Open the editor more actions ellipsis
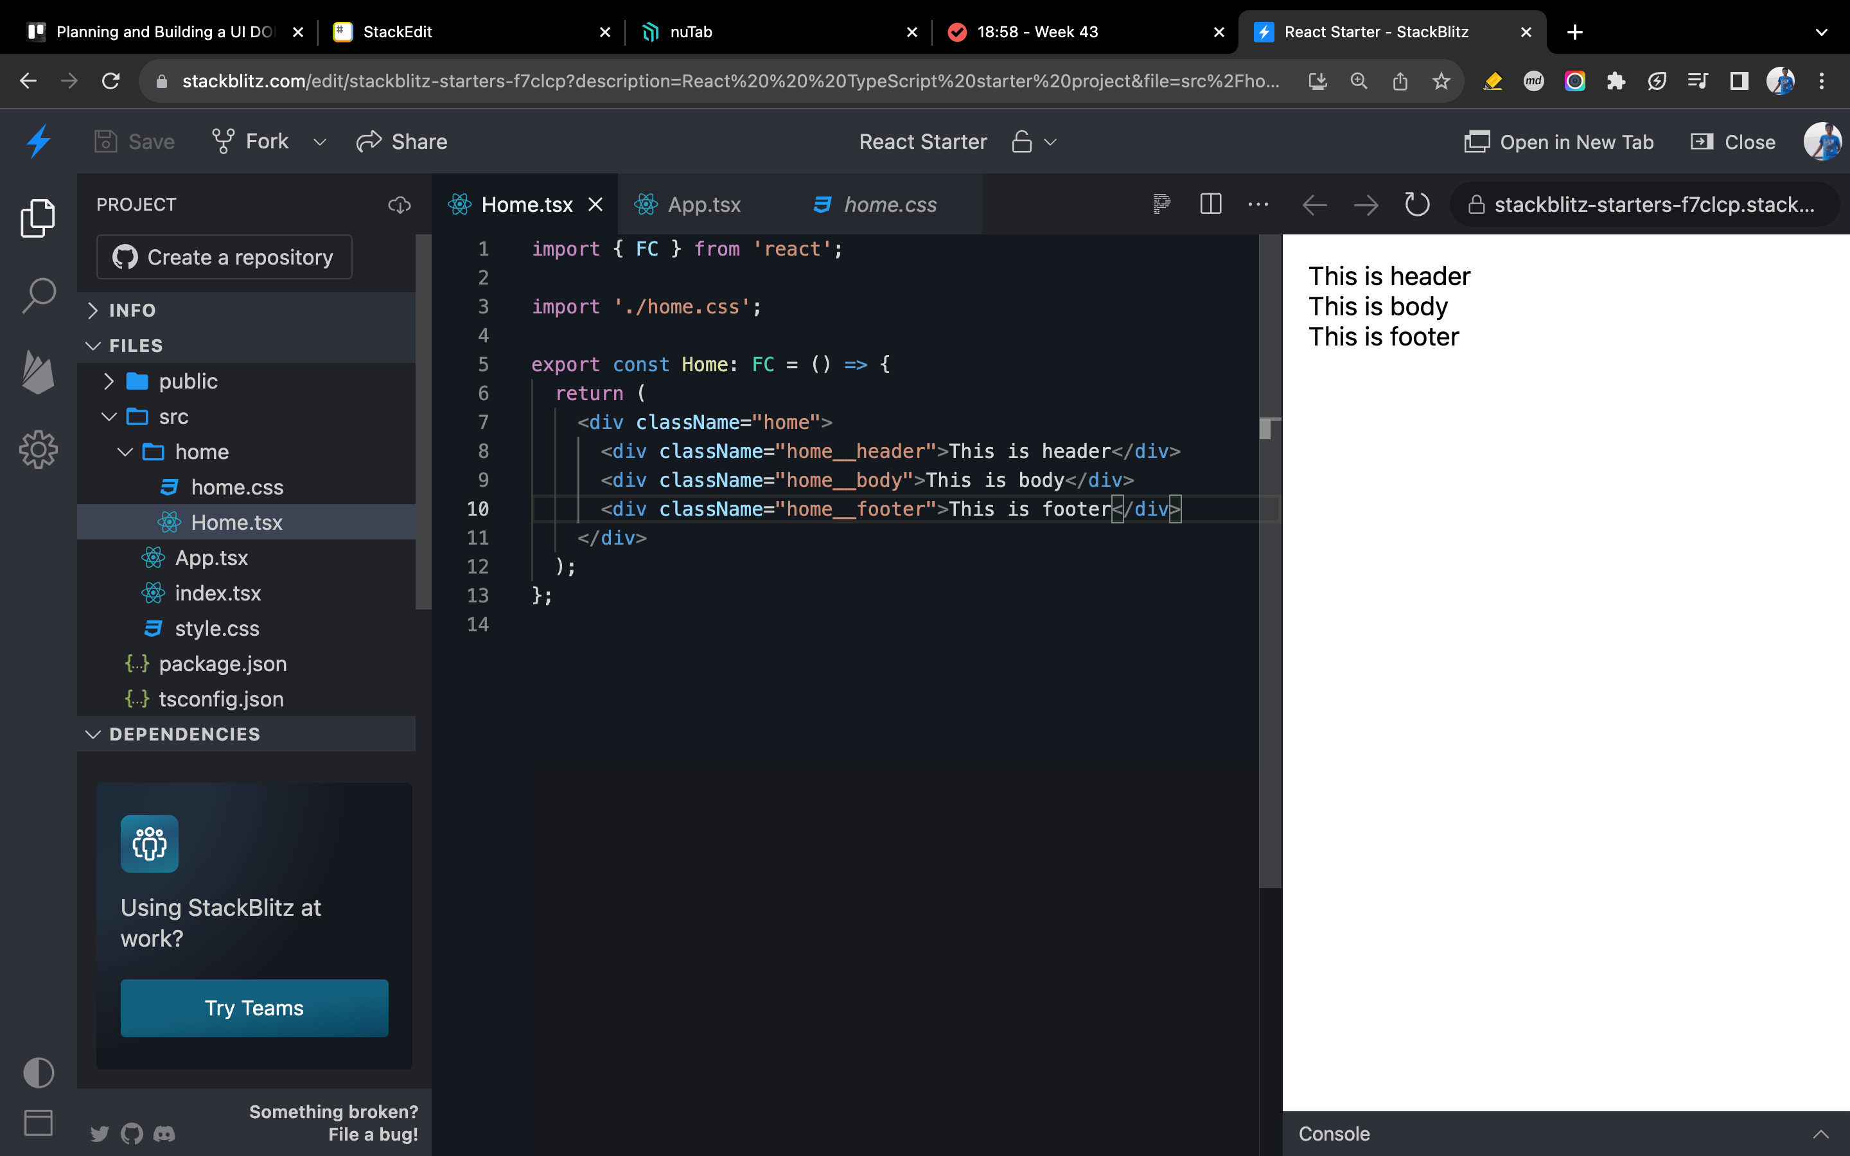This screenshot has width=1850, height=1156. [1258, 204]
